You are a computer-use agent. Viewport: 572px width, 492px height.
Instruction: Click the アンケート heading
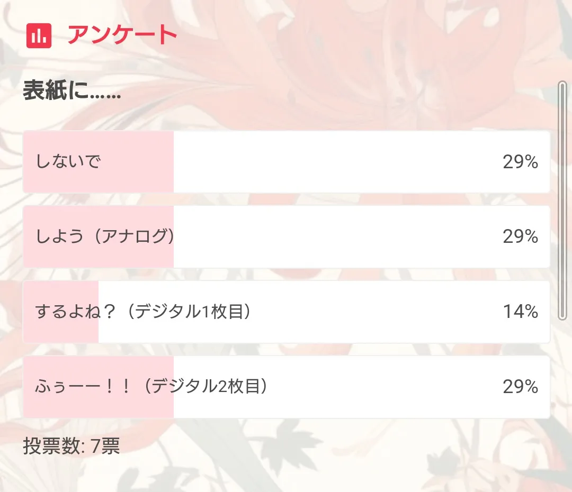click(x=122, y=35)
